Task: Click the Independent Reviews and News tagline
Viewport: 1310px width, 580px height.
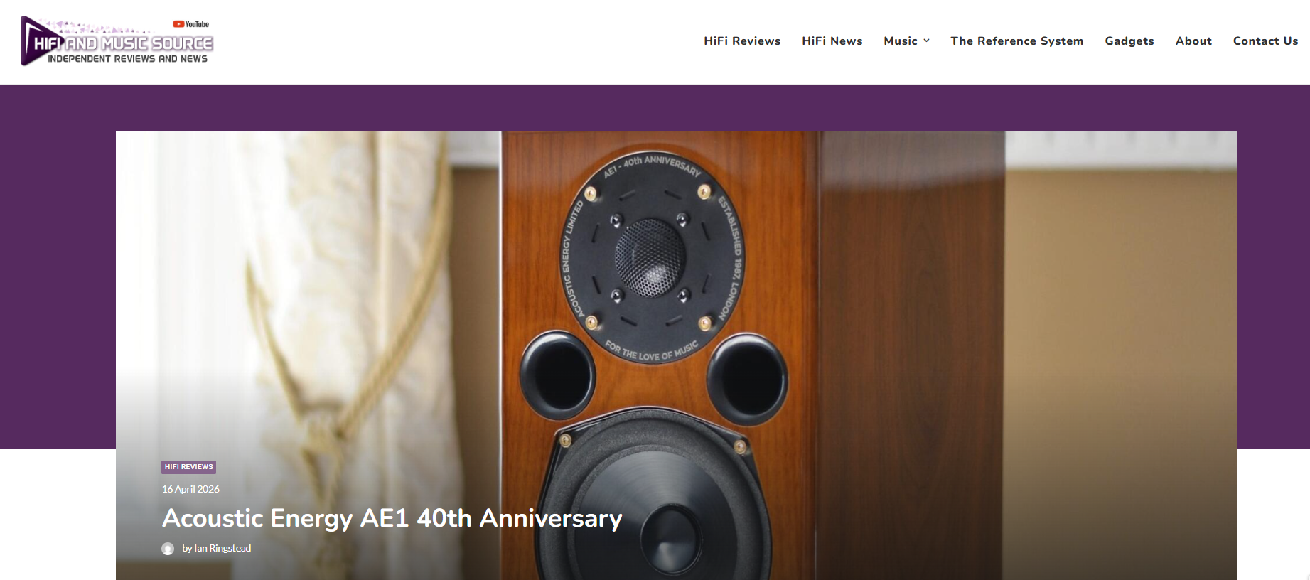Action: 127,59
